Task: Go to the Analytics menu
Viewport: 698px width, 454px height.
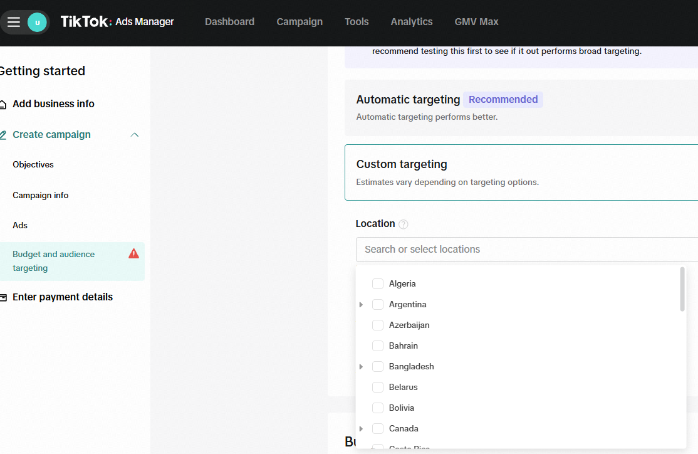Action: [x=411, y=22]
